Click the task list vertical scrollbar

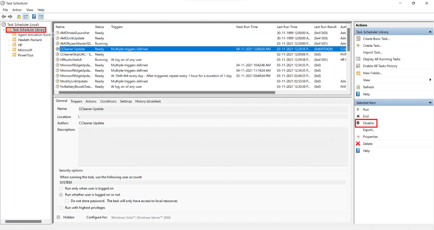pyautogui.click(x=349, y=39)
